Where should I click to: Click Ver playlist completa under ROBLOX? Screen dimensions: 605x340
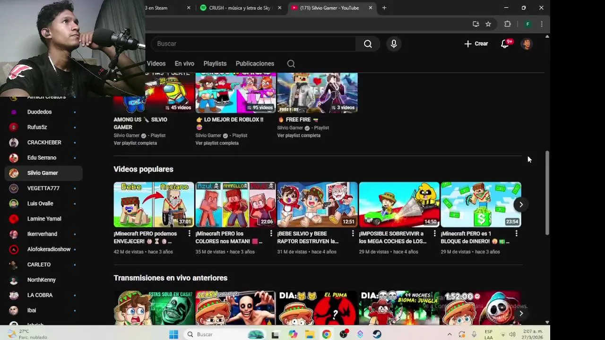[217, 143]
